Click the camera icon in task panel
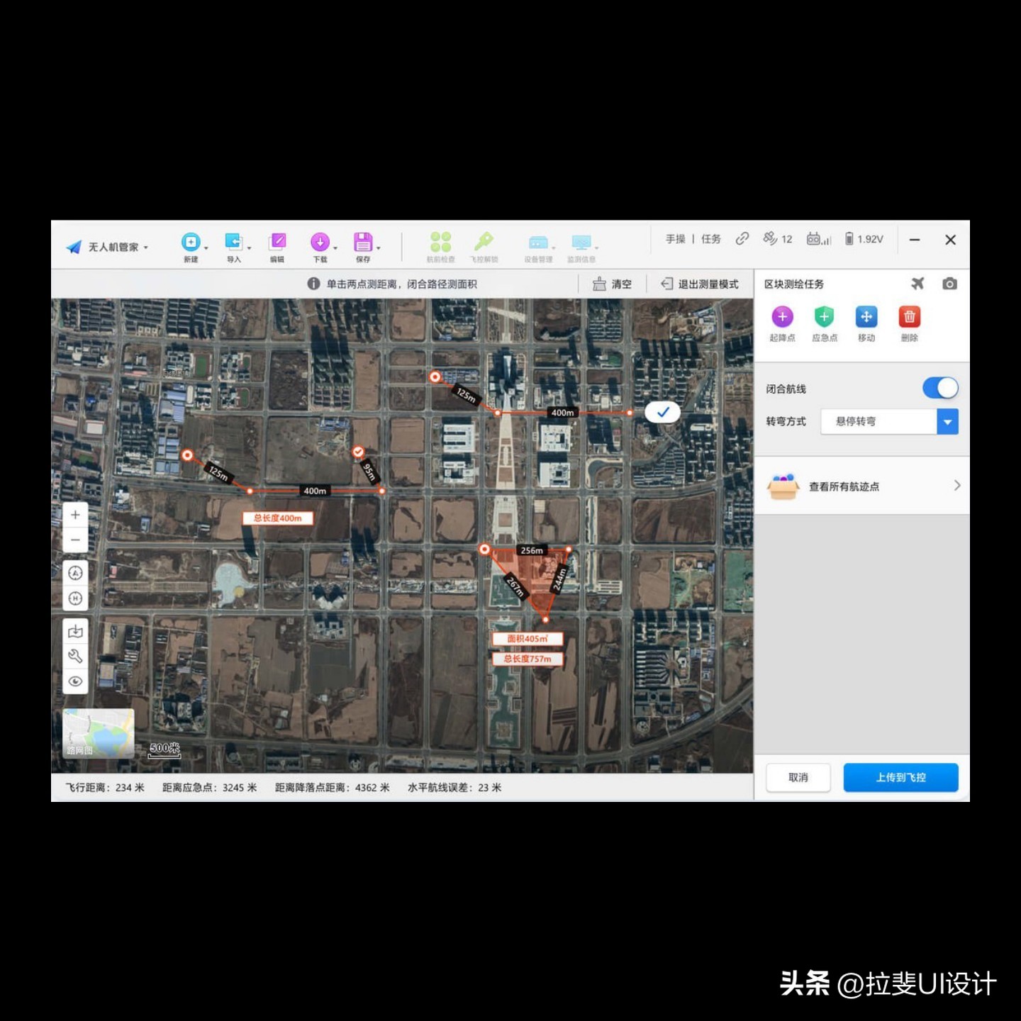Image resolution: width=1021 pixels, height=1021 pixels. (949, 284)
